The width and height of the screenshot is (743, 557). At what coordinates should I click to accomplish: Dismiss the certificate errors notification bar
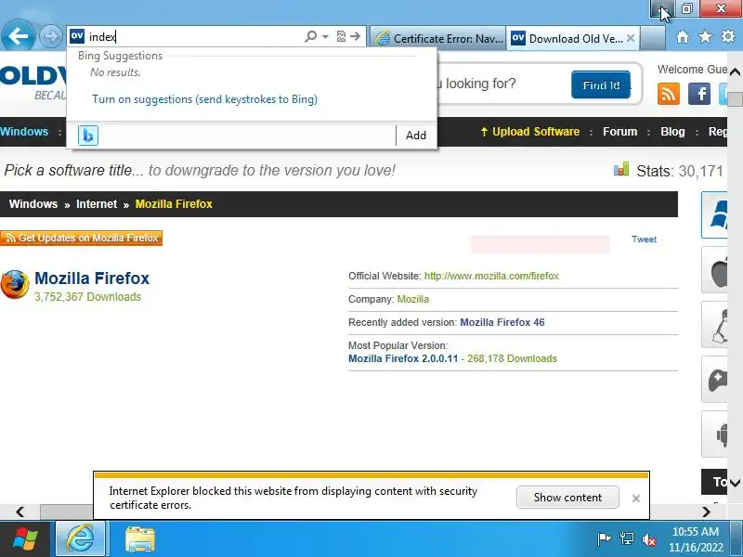[636, 499]
